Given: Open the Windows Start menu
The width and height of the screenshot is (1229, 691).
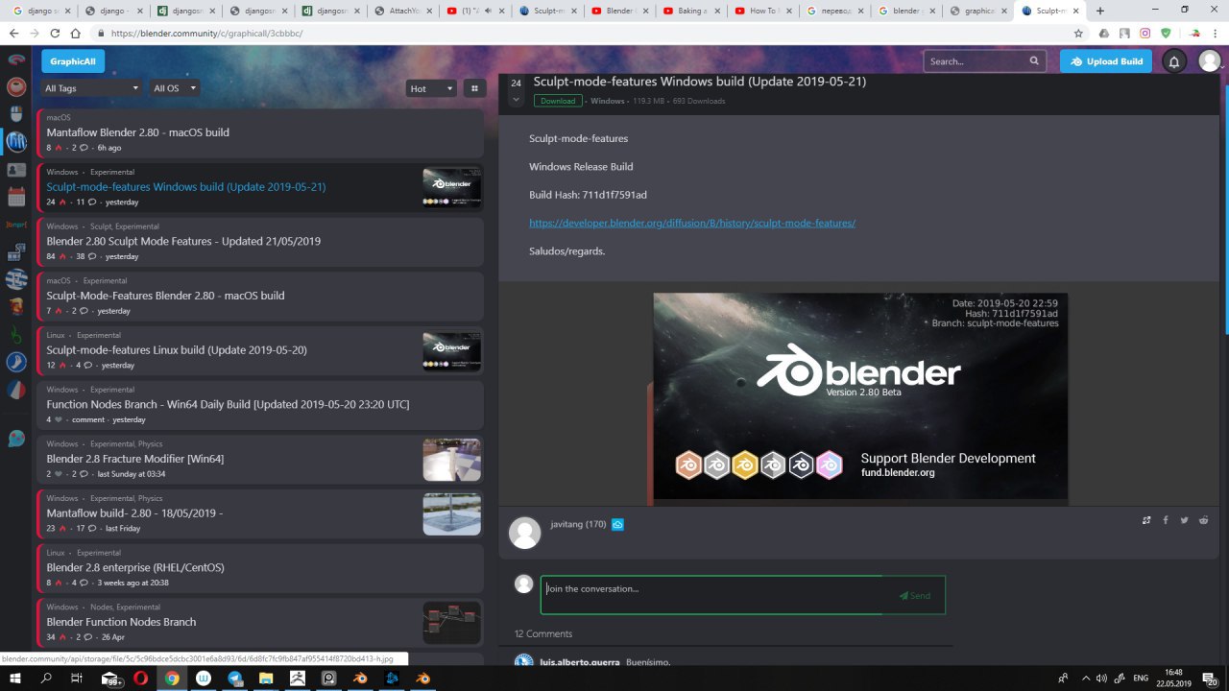Looking at the screenshot, I should click(x=16, y=679).
